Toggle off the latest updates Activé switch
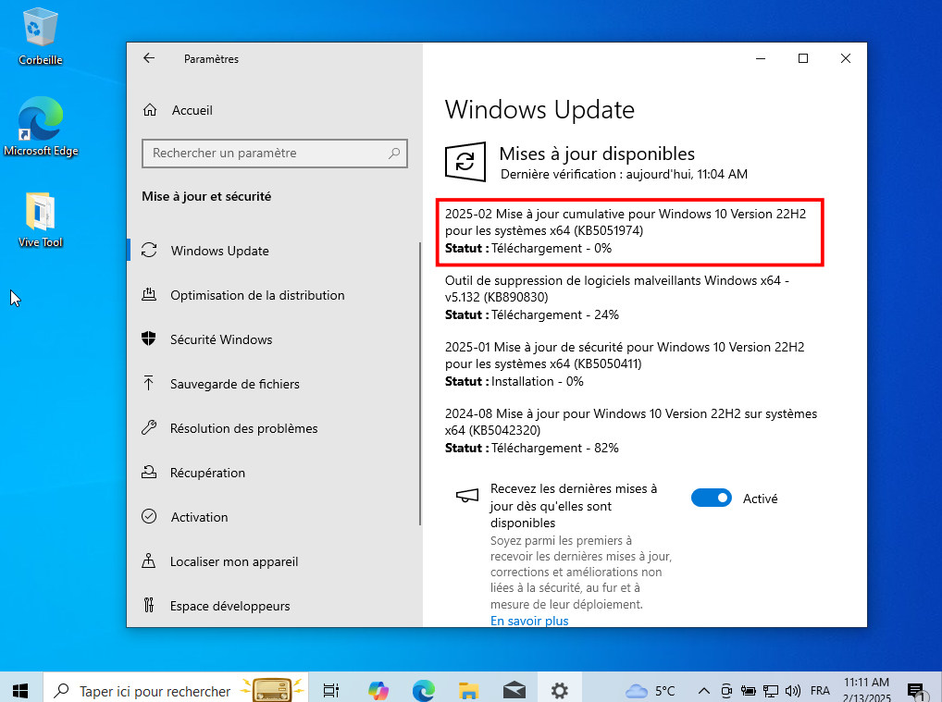The image size is (942, 702). 712,498
